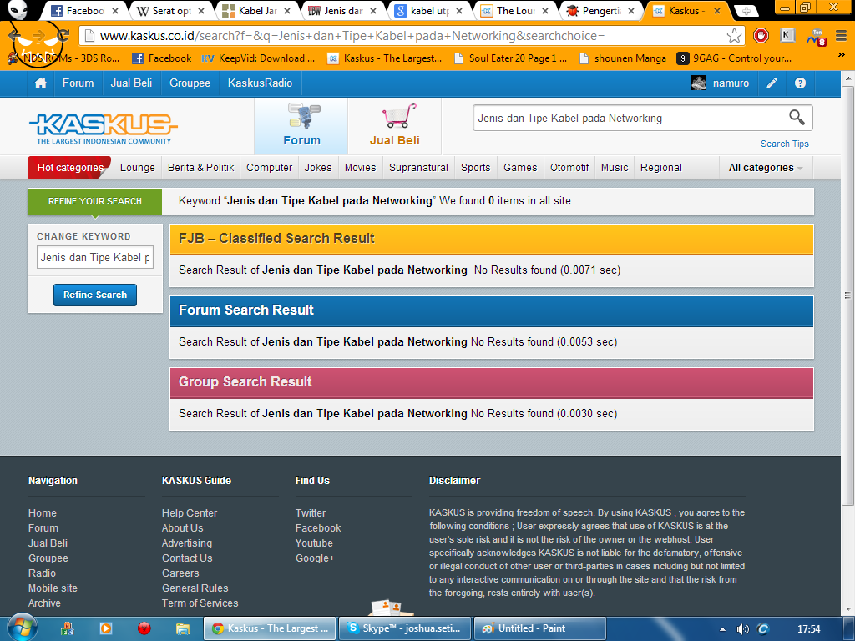The height and width of the screenshot is (641, 855).
Task: Close the Kaskus browser tab
Action: pyautogui.click(x=717, y=11)
